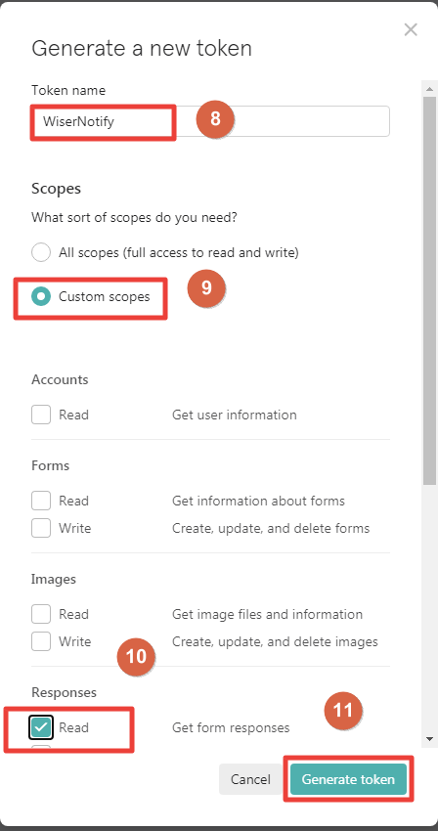
Task: Select All scopes full access option
Action: coord(41,253)
